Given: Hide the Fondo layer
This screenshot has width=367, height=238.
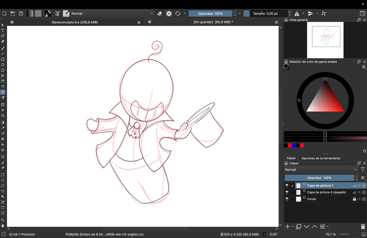Looking at the screenshot, I should click(x=287, y=199).
